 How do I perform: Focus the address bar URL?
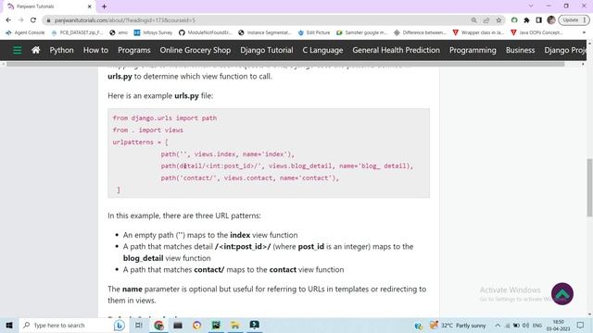(x=125, y=20)
